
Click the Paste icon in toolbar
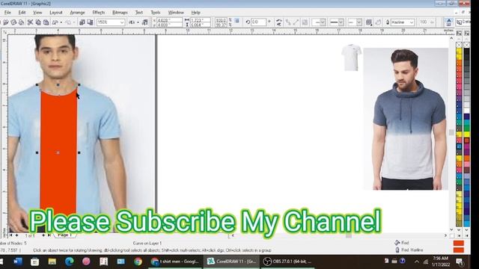click(46, 22)
